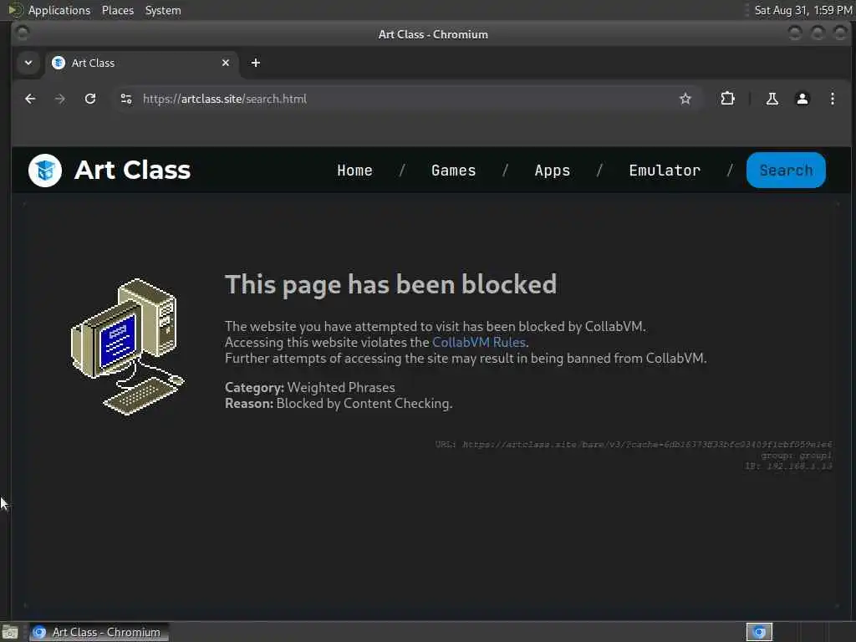
Task: Click the retro computer illustration
Action: [128, 346]
